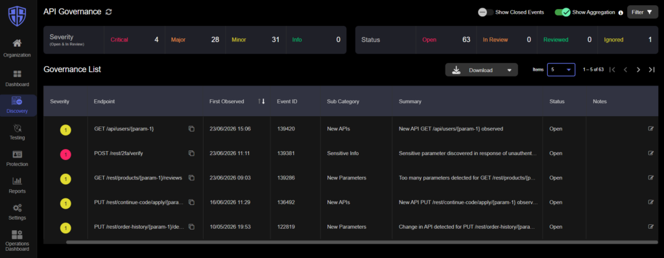
Task: Filter by Info severity
Action: tap(316, 40)
